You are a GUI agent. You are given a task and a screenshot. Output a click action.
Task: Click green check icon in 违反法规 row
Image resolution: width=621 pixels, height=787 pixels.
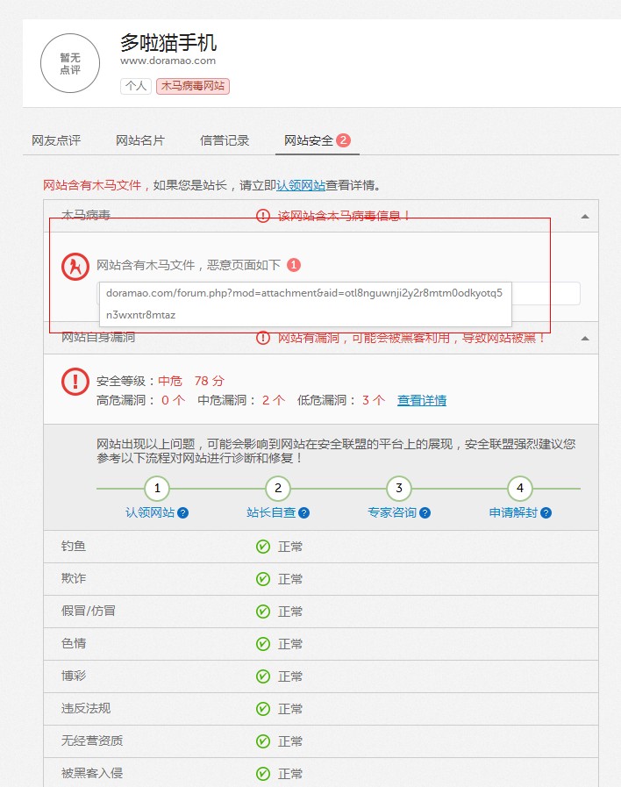coord(263,709)
